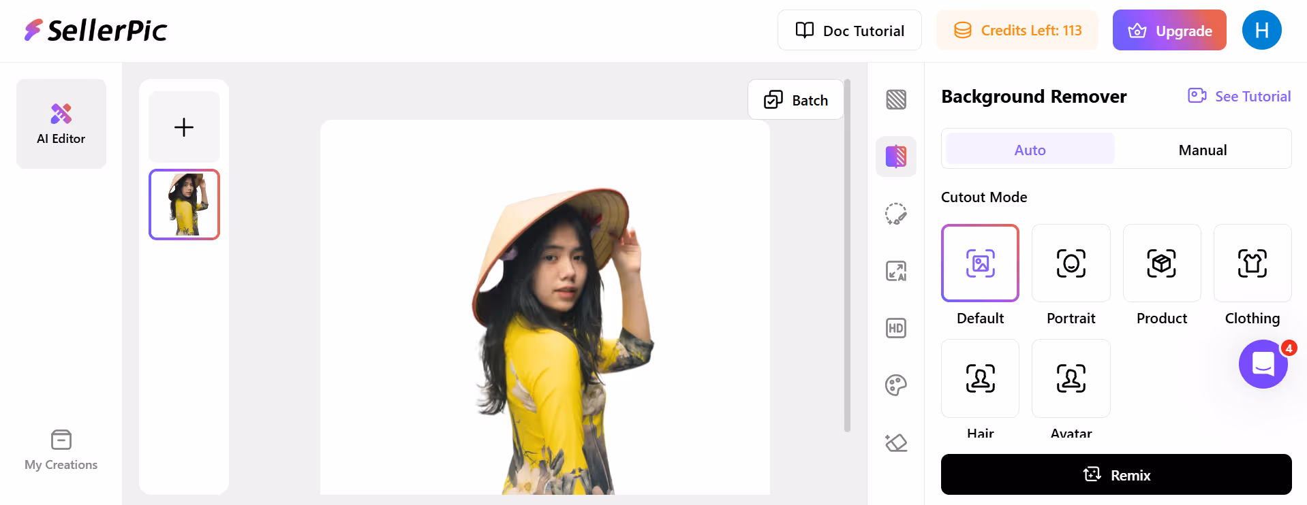Click the canvas vertical scrollbar
Image resolution: width=1307 pixels, height=505 pixels.
pos(847,255)
